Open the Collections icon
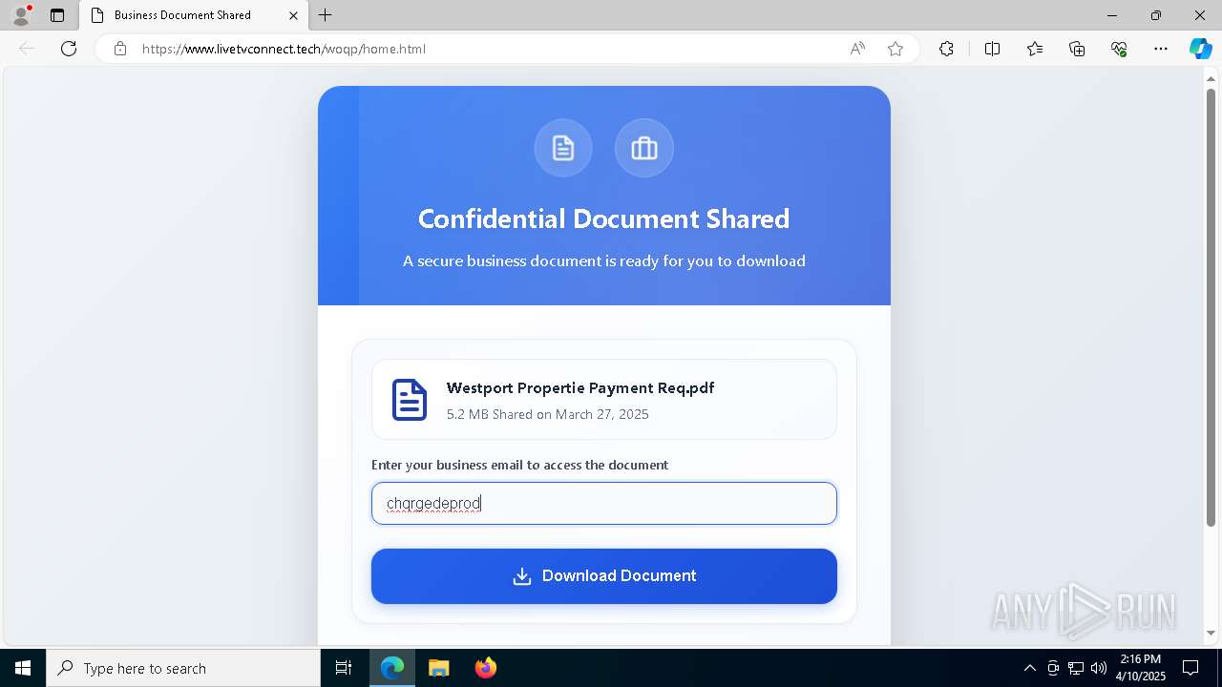This screenshot has width=1222, height=687. tap(1077, 49)
